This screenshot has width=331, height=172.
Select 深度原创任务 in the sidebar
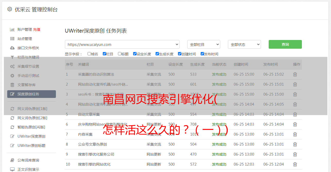[x=31, y=94]
